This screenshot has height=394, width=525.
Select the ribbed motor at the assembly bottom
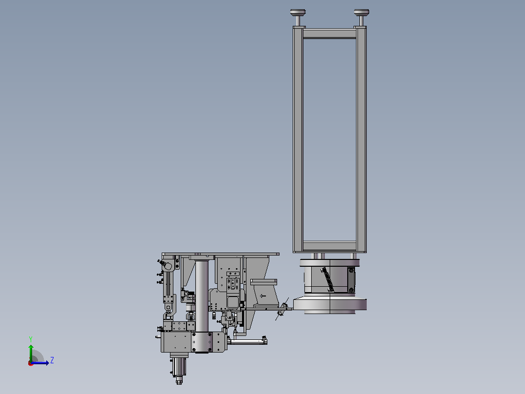pyautogui.click(x=179, y=367)
